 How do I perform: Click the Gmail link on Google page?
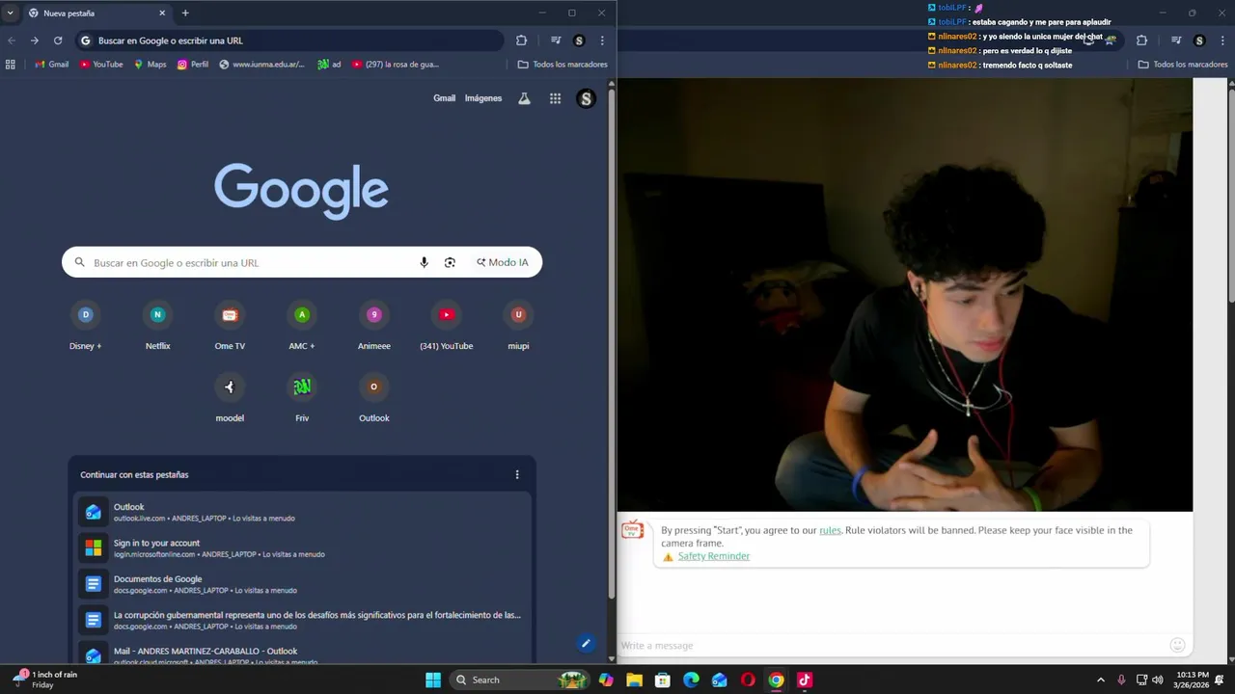(444, 98)
